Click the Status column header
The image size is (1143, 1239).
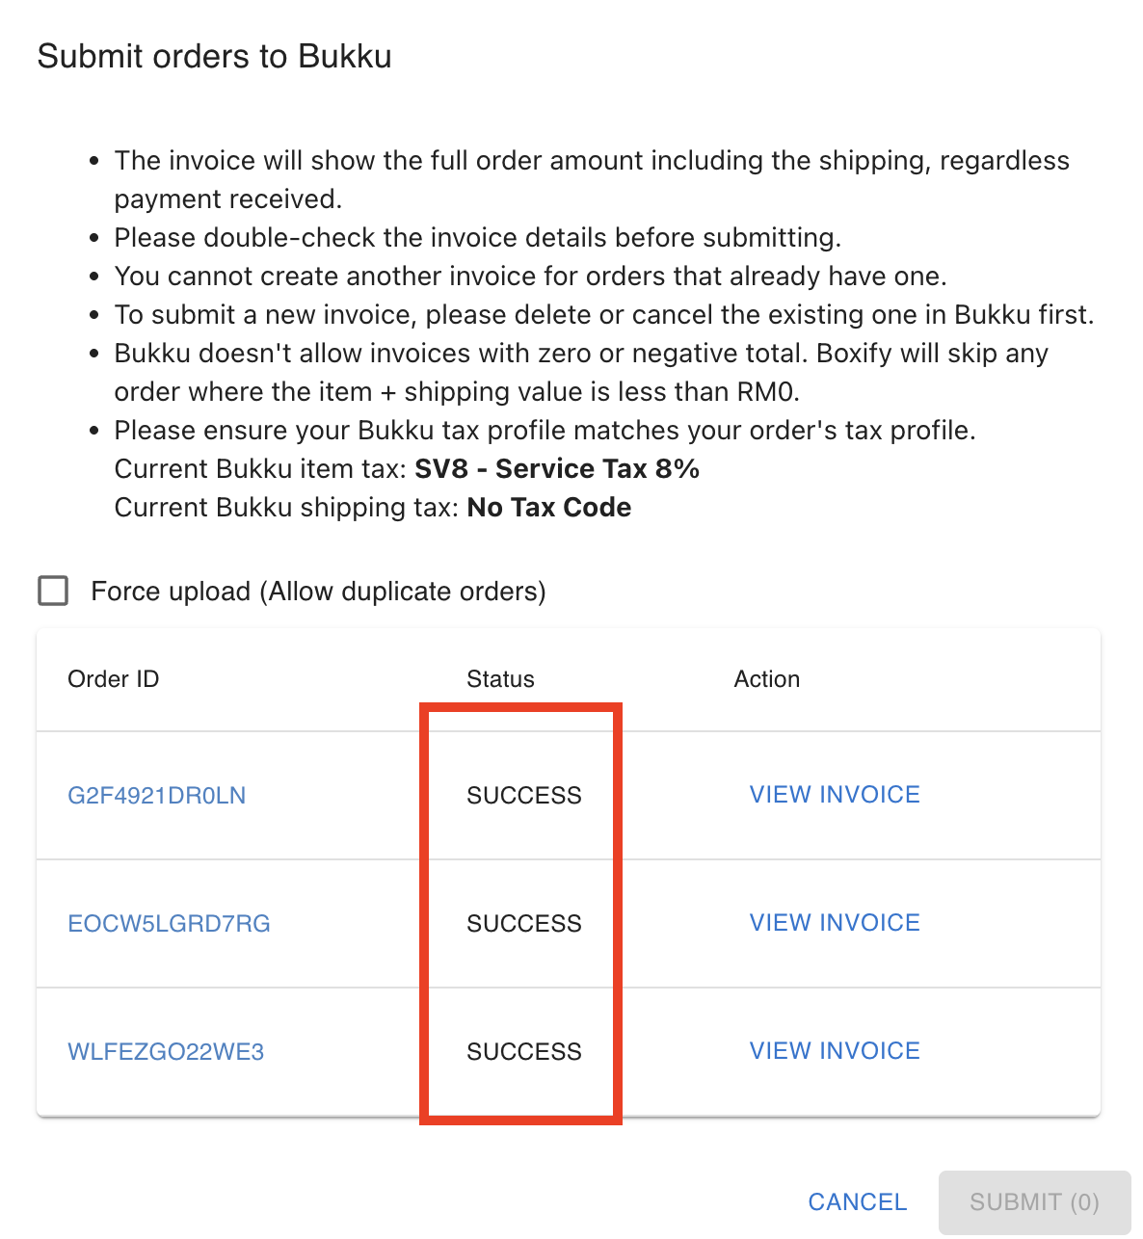[500, 679]
